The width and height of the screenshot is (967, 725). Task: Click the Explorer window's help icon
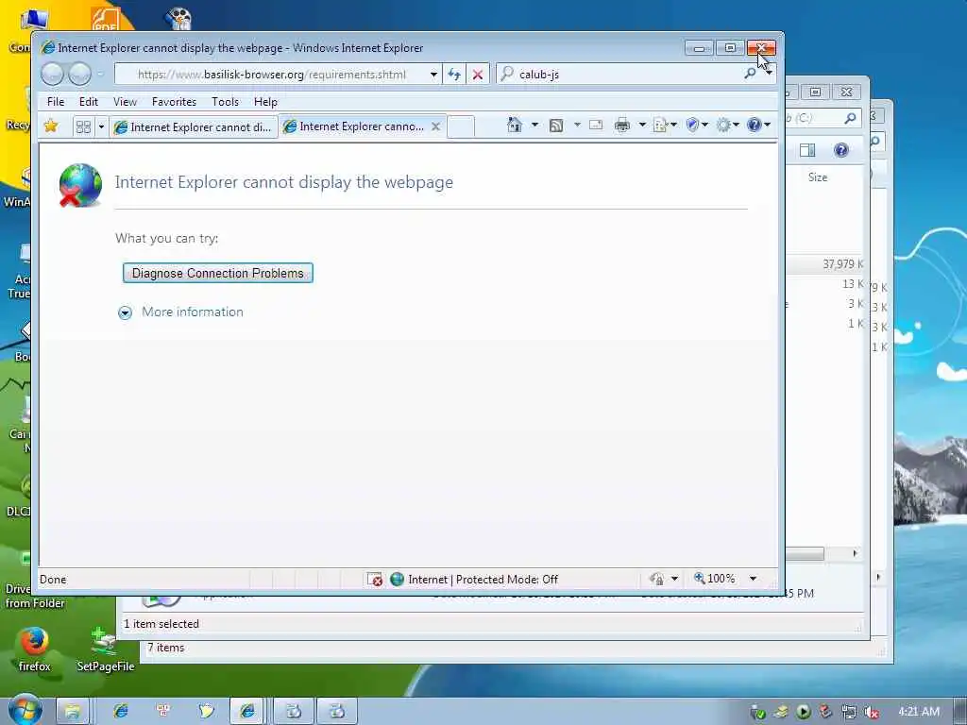coord(840,150)
